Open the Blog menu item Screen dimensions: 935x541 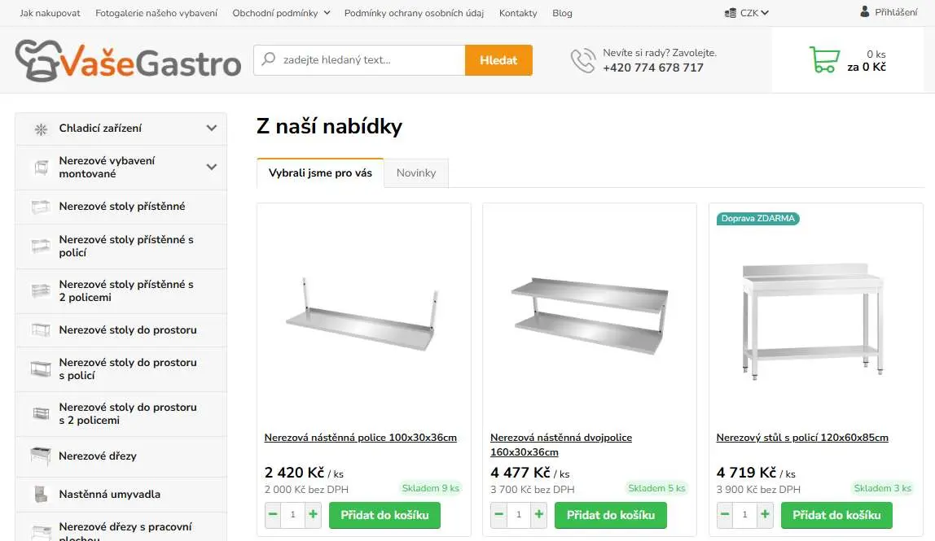[x=562, y=13]
